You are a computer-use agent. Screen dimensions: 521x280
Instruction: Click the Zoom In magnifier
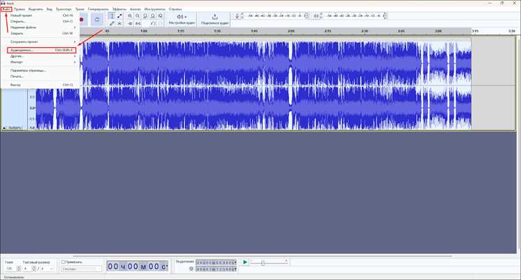(130, 16)
